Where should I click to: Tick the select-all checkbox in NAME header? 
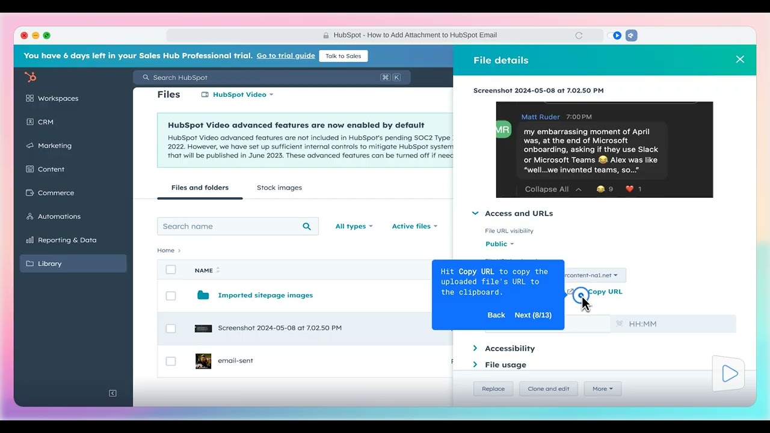click(x=171, y=270)
